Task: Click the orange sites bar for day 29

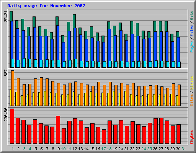Action: point(173,94)
